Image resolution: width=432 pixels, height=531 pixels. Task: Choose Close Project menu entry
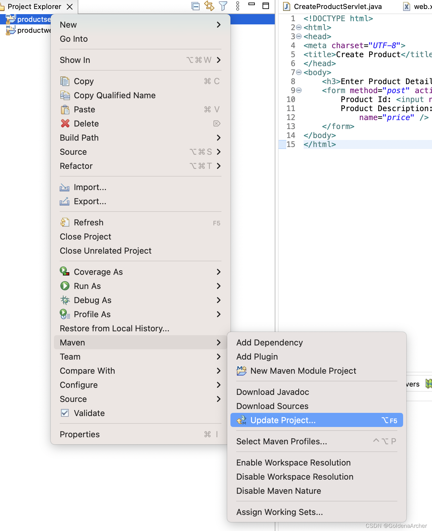pos(141,237)
